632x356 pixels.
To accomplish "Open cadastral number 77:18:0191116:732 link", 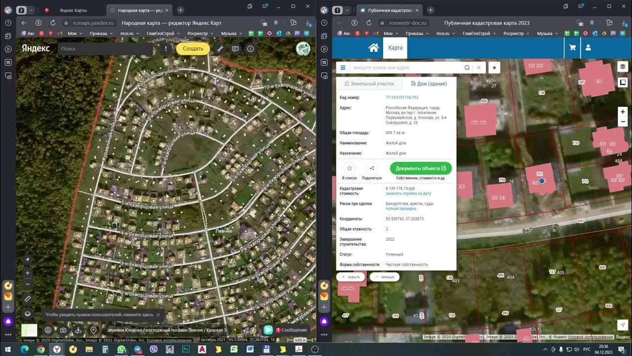I will 402,97.
